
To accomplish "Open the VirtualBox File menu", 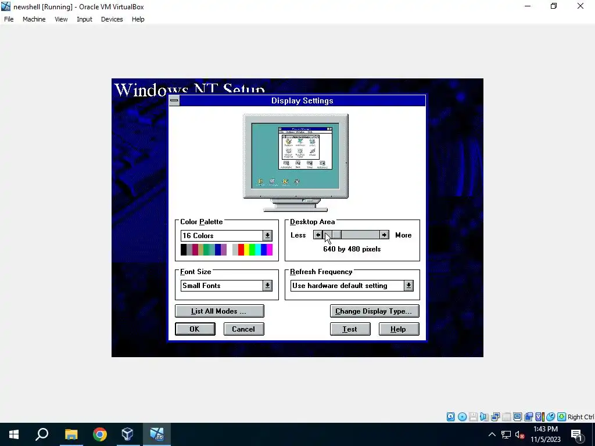I will click(9, 19).
